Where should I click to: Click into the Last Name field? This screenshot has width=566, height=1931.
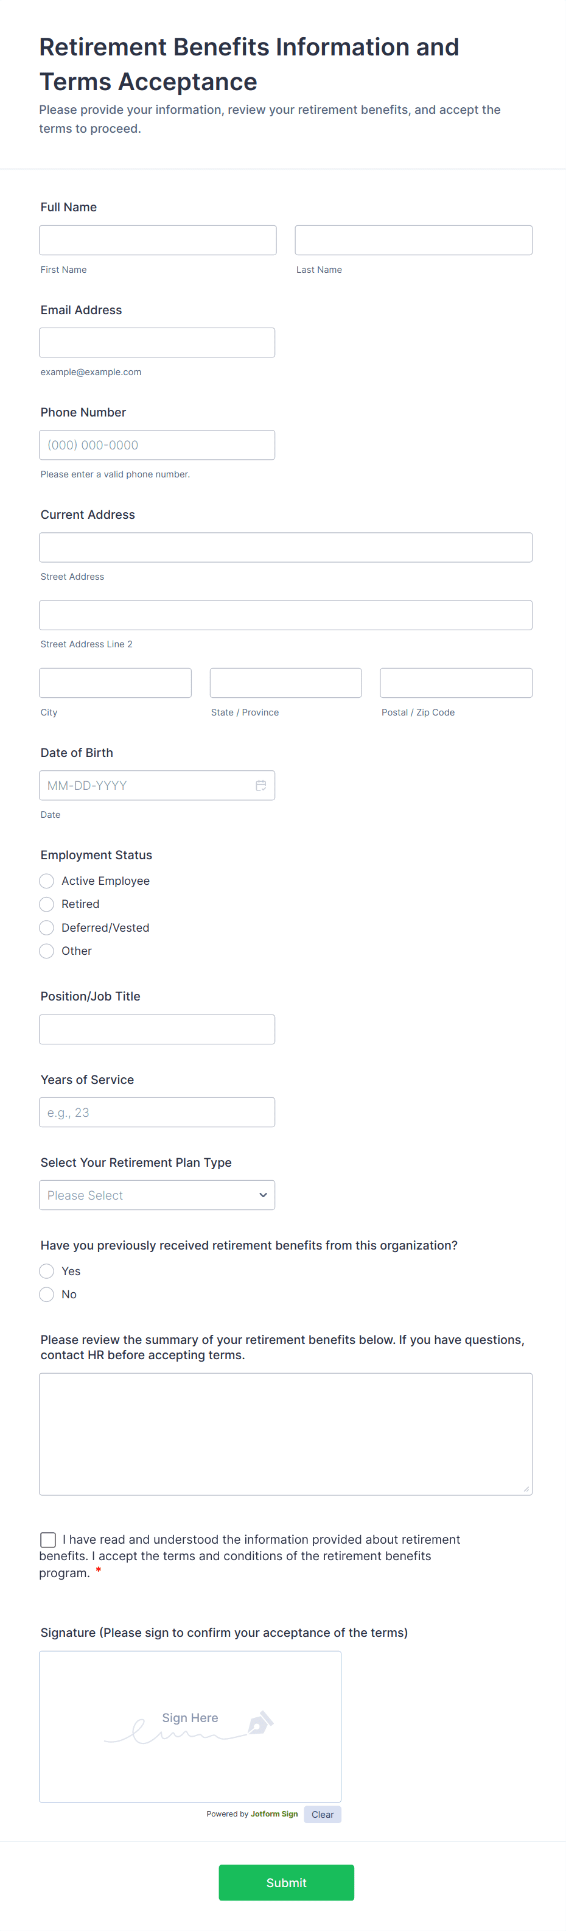(x=413, y=240)
